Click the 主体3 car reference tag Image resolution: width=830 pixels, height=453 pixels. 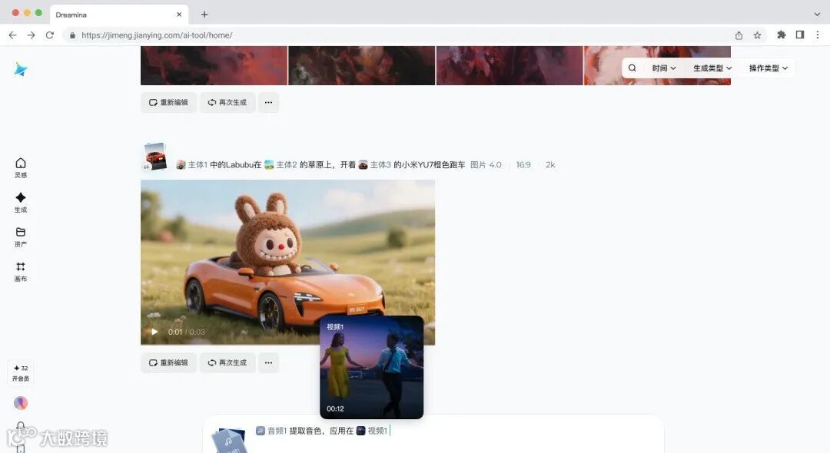click(374, 165)
